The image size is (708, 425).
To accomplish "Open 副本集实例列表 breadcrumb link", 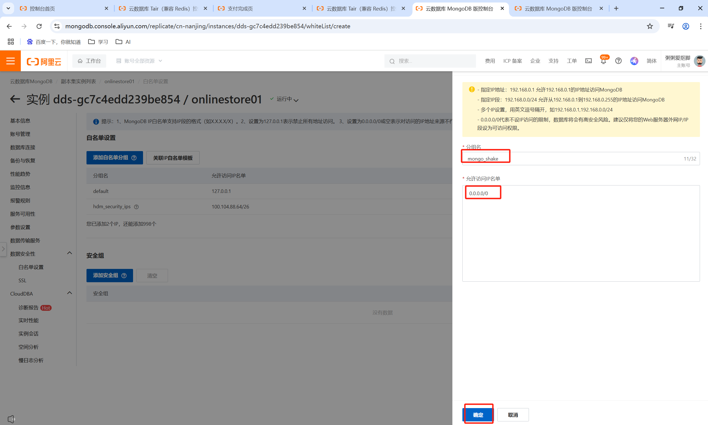I will (x=78, y=81).
